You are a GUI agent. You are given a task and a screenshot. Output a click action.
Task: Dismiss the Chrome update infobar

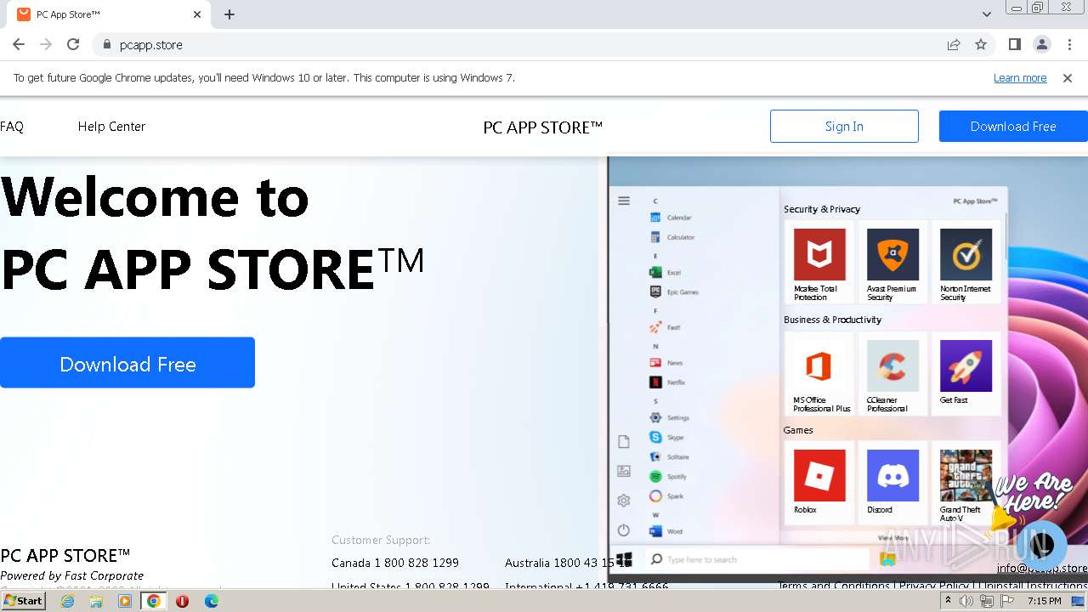[x=1068, y=77]
